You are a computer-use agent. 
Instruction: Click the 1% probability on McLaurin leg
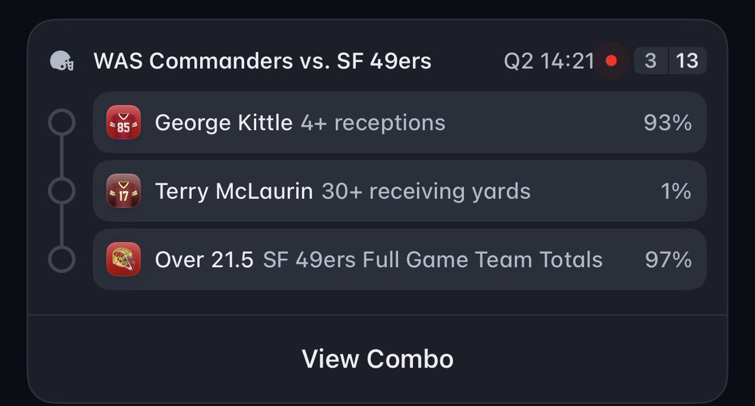[676, 191]
